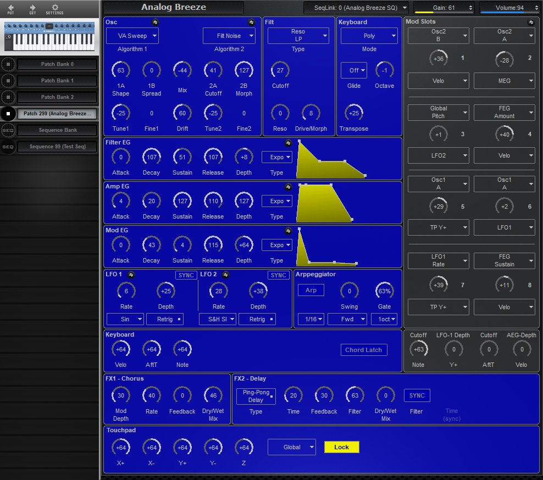The width and height of the screenshot is (543, 480).
Task: Select Patch Bank 0
Action: click(x=58, y=64)
